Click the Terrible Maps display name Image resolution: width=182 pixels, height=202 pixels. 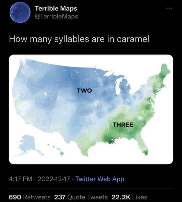pyautogui.click(x=56, y=8)
